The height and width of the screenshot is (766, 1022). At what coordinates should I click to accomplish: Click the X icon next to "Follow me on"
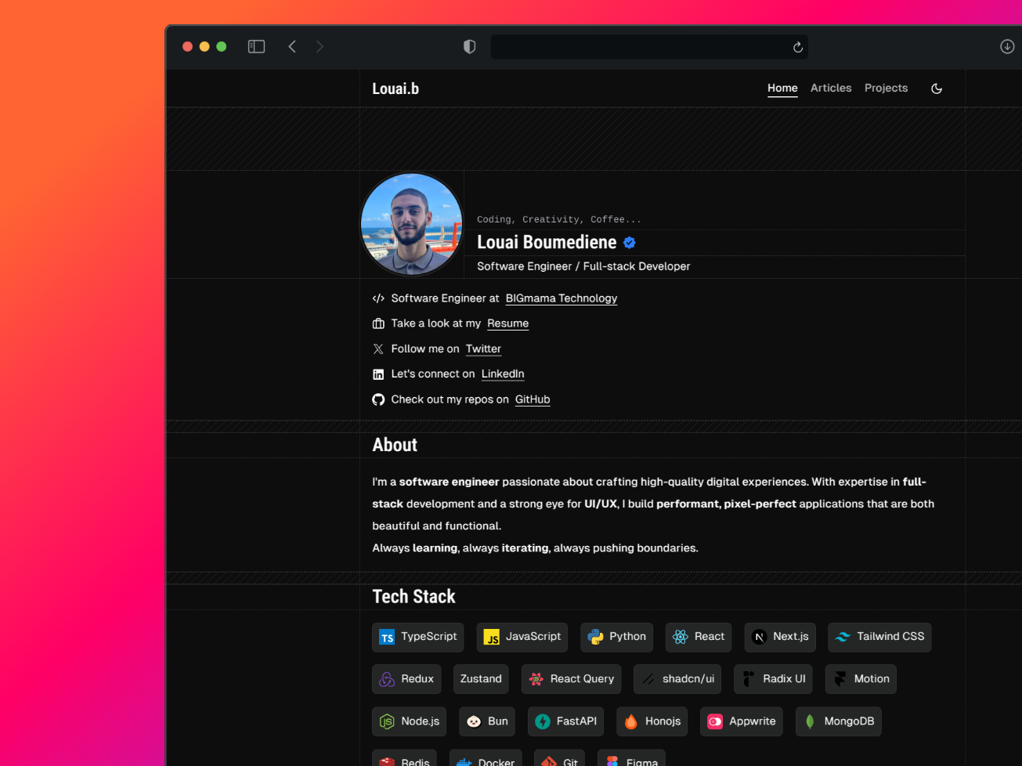click(x=378, y=349)
